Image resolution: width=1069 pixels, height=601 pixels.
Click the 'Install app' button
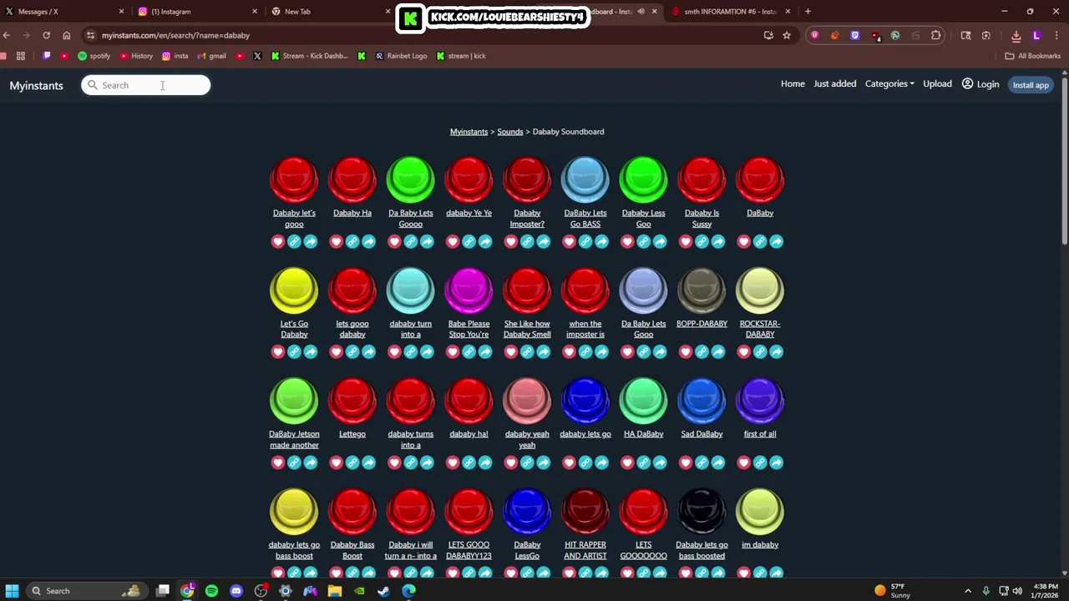coord(1031,84)
